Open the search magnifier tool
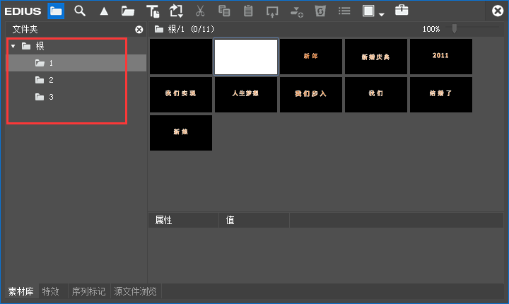This screenshot has height=304, width=509. click(x=80, y=11)
